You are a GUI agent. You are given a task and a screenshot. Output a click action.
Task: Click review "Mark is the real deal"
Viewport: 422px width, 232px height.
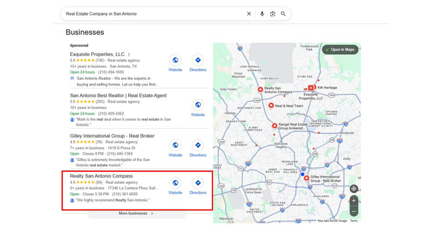coord(123,122)
